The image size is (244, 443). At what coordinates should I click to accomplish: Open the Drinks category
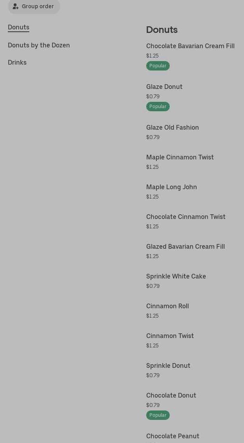pyautogui.click(x=17, y=62)
